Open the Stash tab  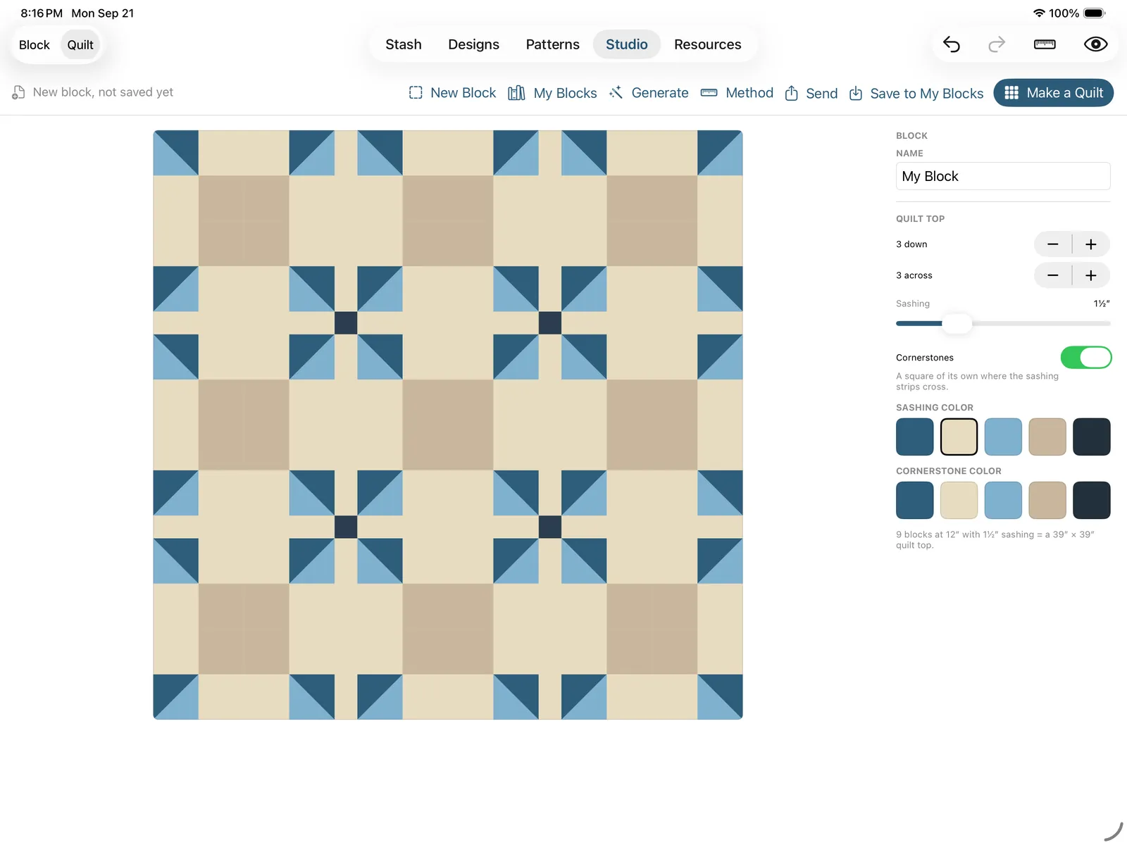tap(404, 44)
